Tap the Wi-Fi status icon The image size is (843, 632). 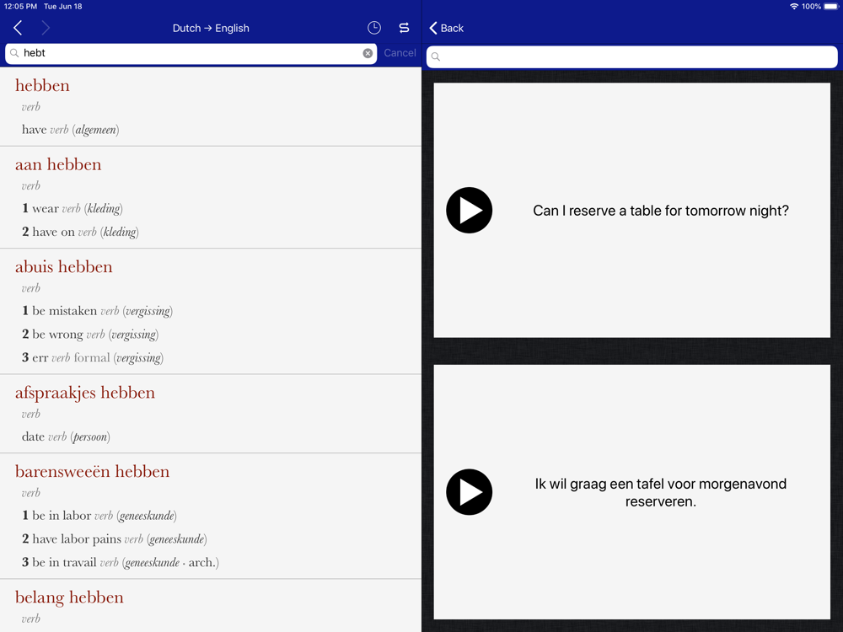(x=794, y=7)
